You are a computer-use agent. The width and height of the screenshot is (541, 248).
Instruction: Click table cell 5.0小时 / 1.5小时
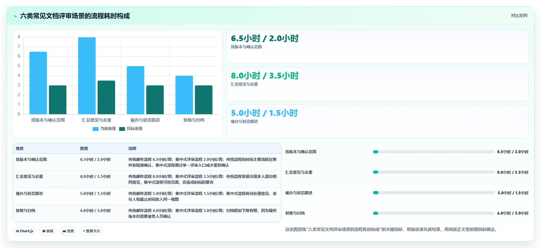[x=95, y=194]
